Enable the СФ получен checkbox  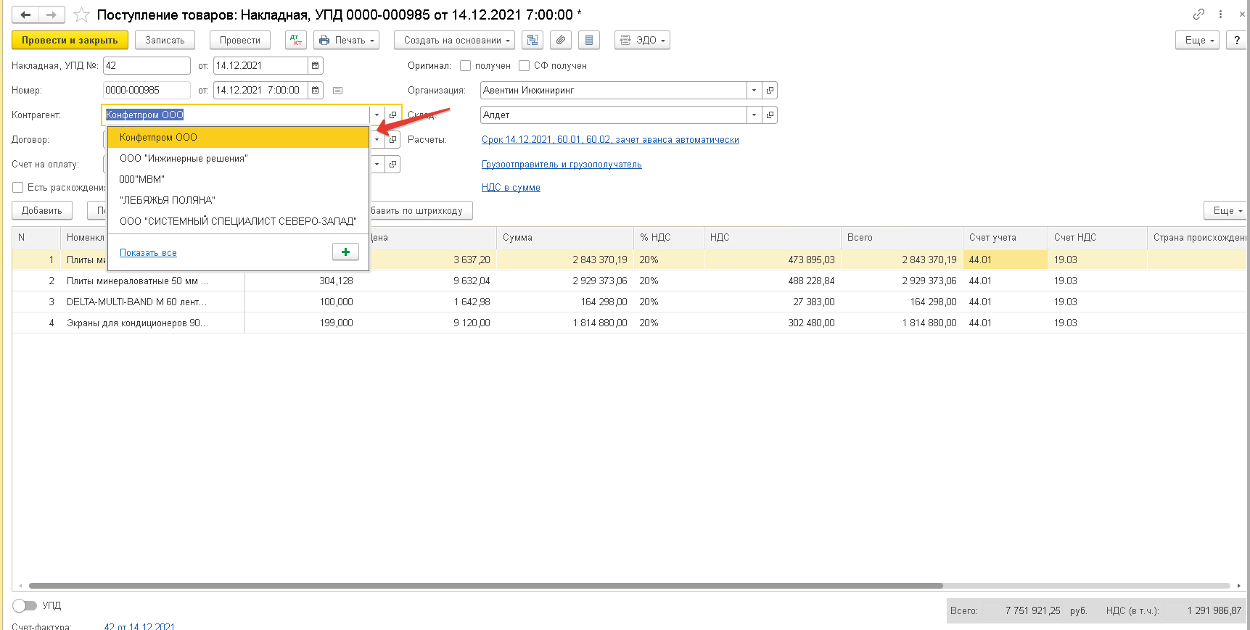click(x=524, y=65)
